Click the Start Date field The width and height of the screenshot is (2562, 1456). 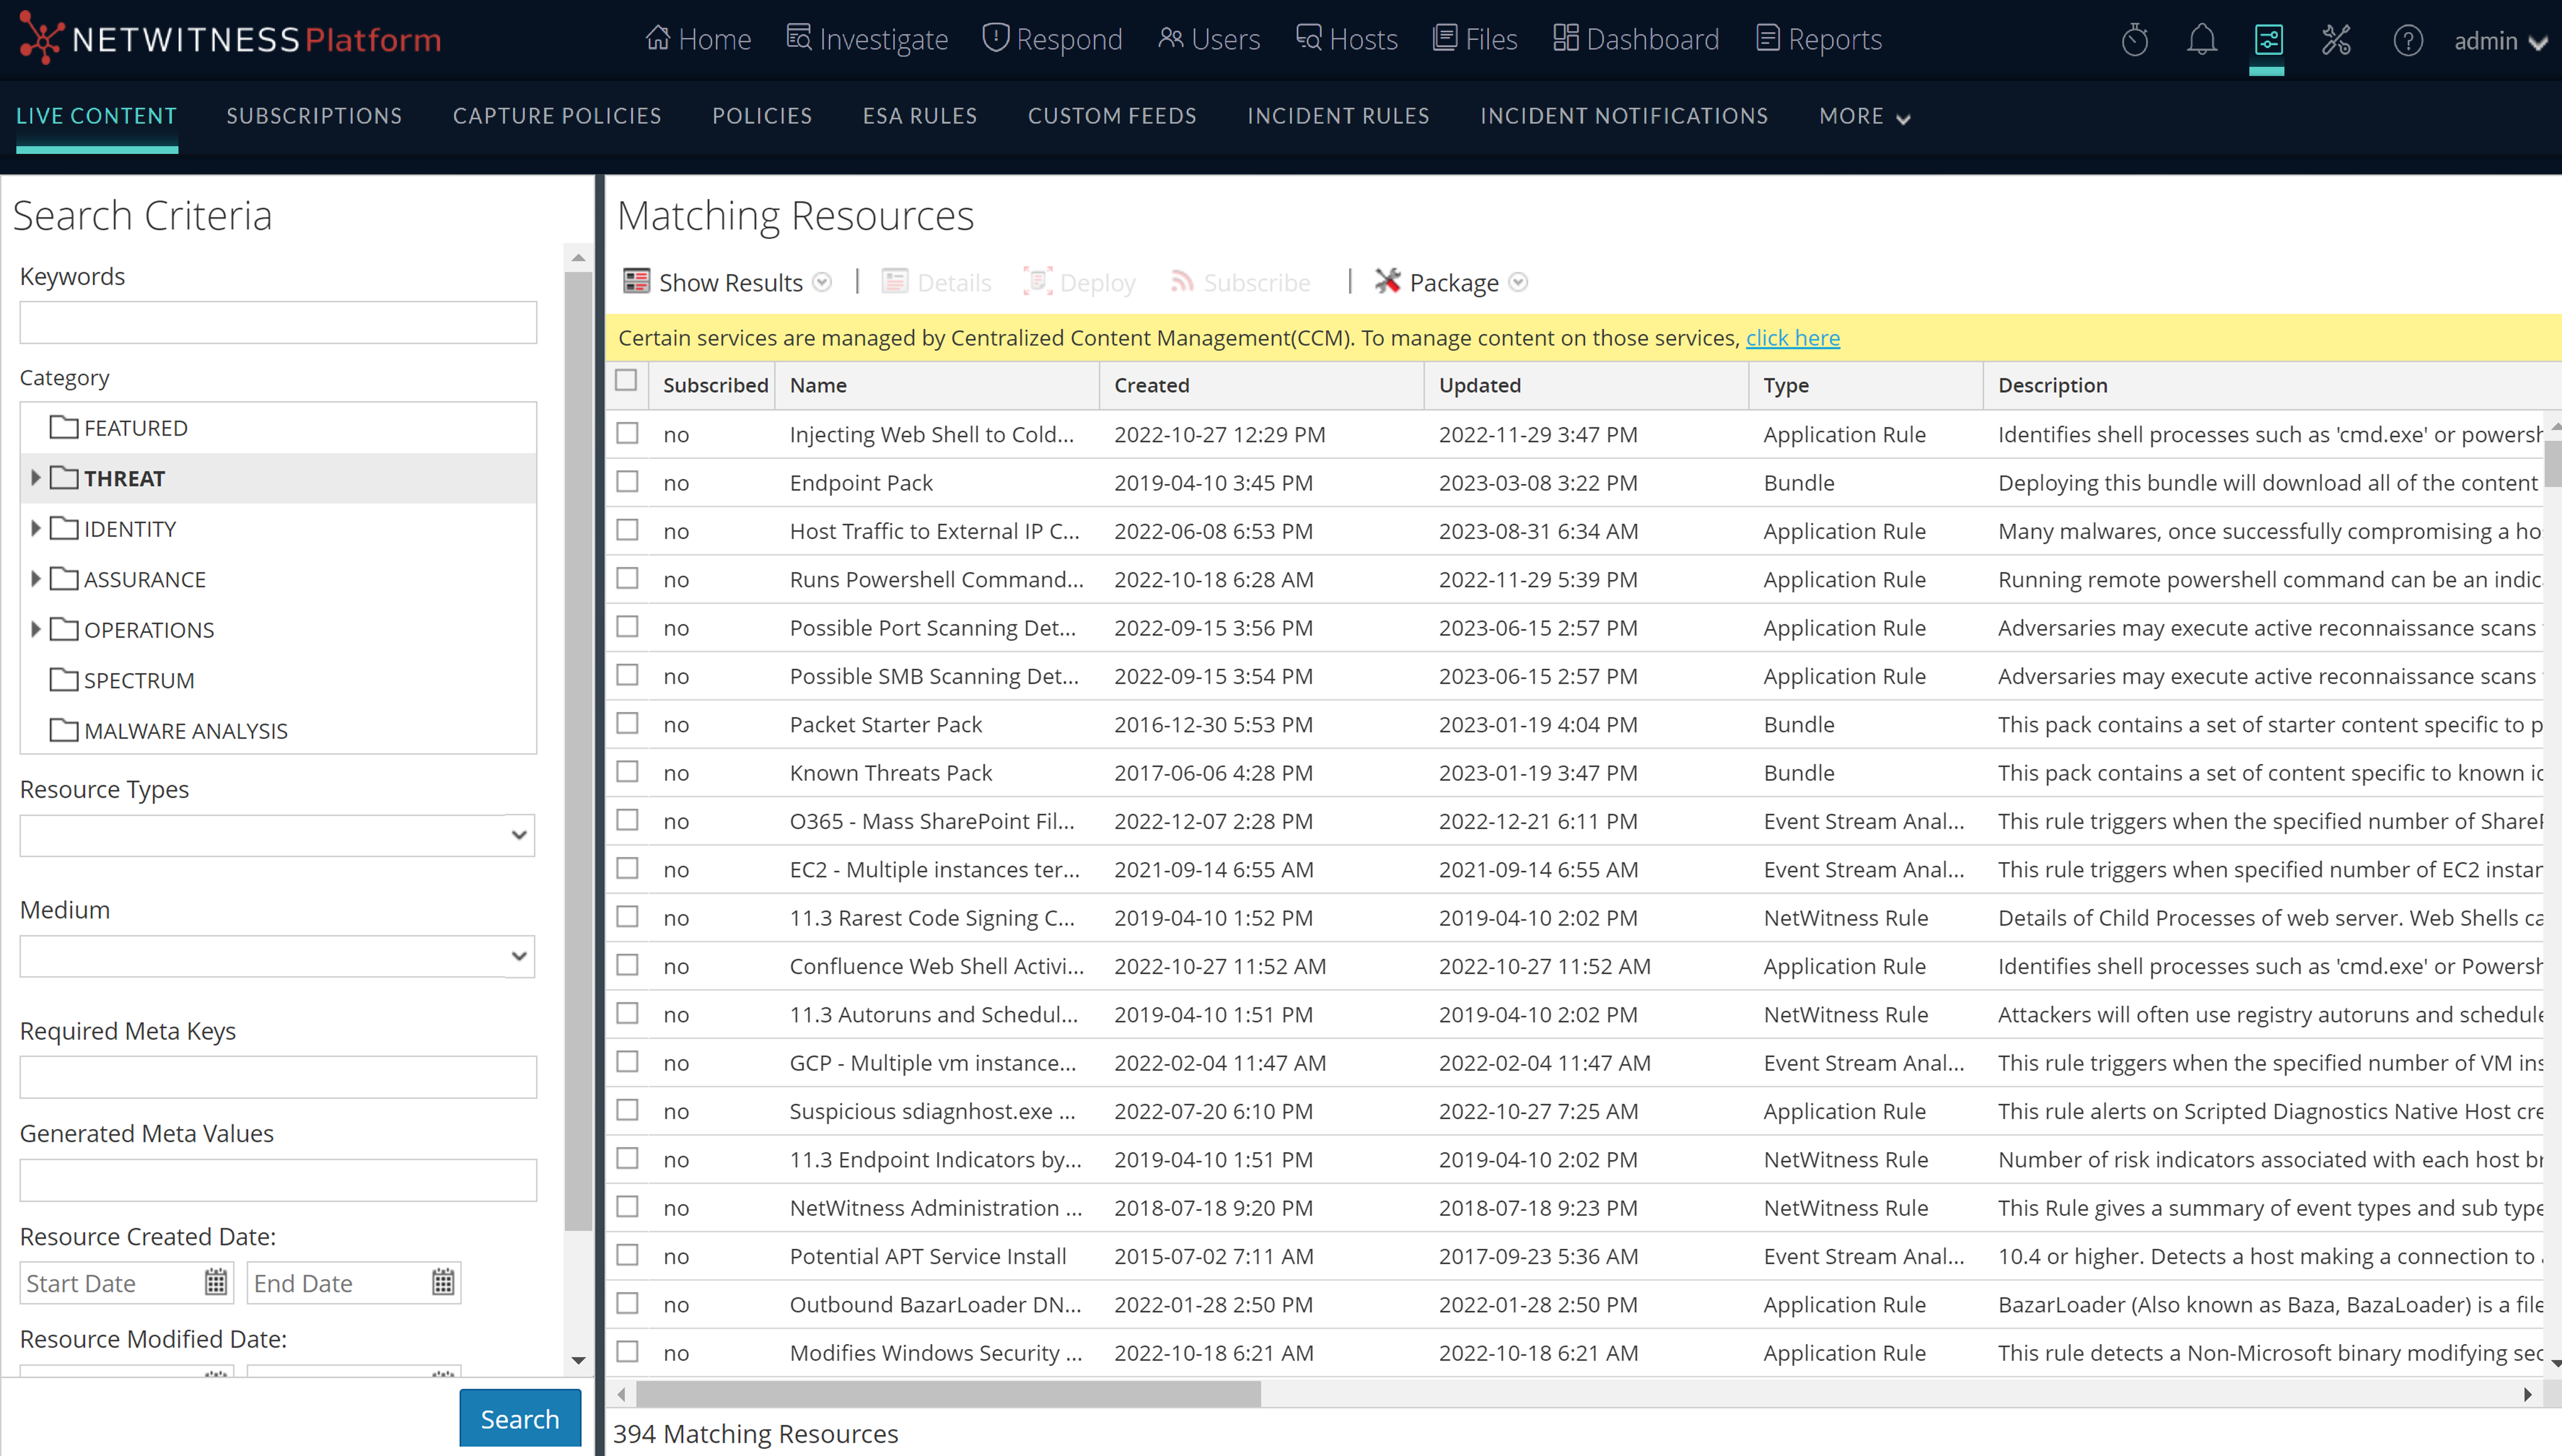point(110,1282)
